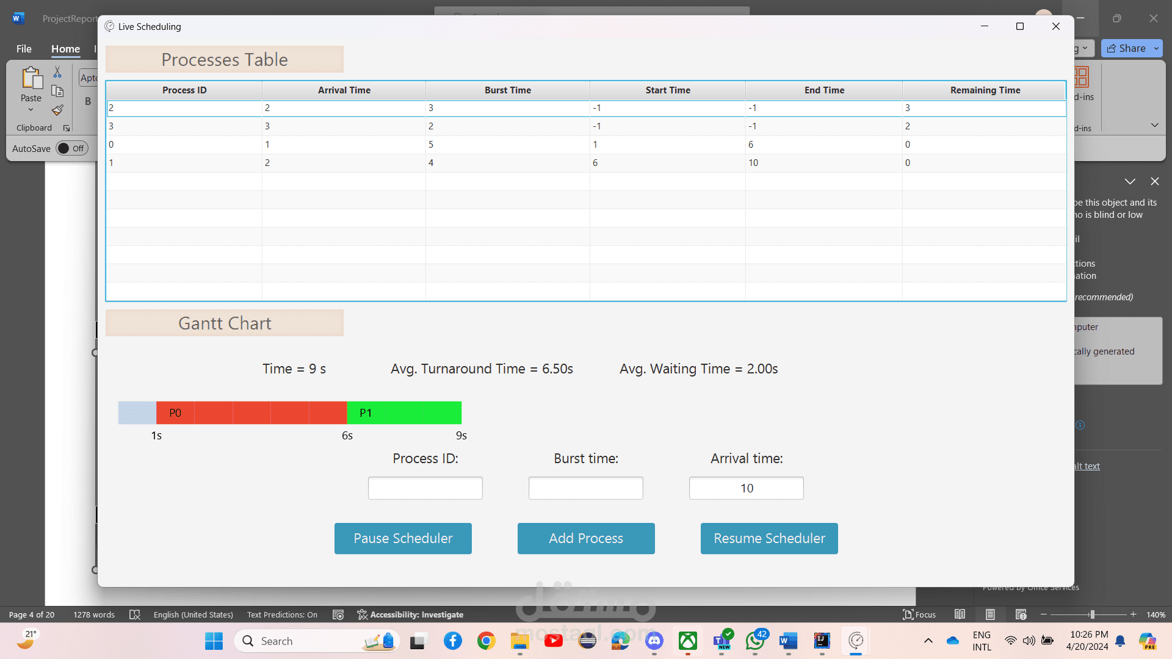Select the table row with Process ID 3

point(586,126)
